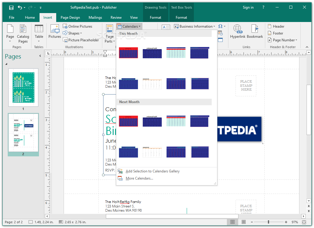Open the Symbol (omega) menu
The height and width of the screenshot is (228, 314).
click(222, 26)
